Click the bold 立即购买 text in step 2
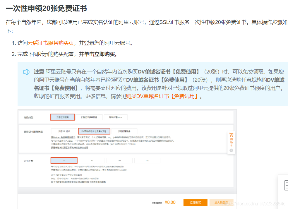Image resolution: width=288 pixels, height=209 pixels. [104, 54]
